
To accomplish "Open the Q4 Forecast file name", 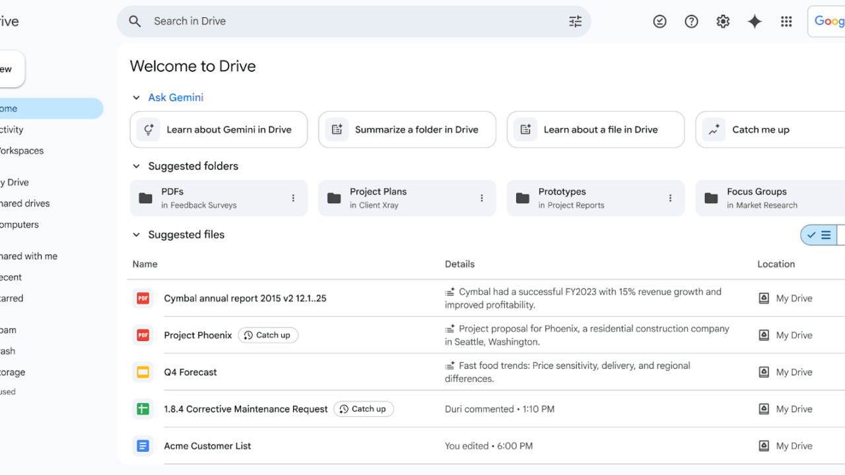I will click(x=190, y=372).
